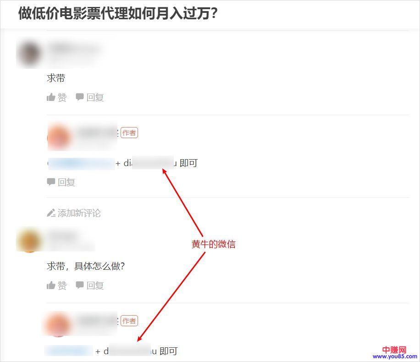Screen dimensions: 420x362
Task: Click second 作者 badge near bottom
Action: tap(129, 321)
